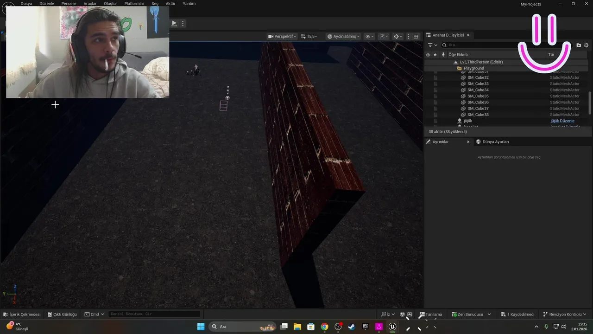Open the Aydınlatılmış view mode dropdown

point(344,36)
